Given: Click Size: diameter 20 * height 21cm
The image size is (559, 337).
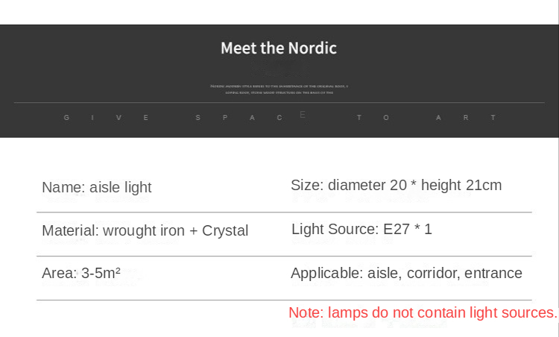Looking at the screenshot, I should 396,185.
